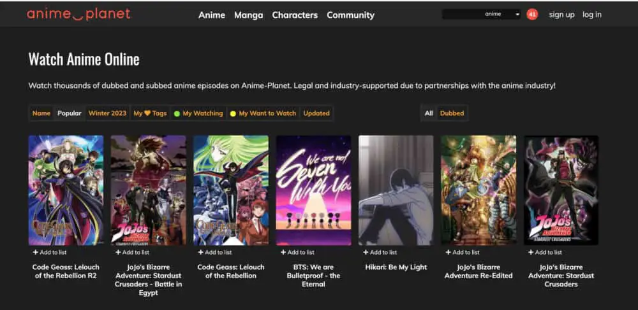Sort anime by Name
638x310 pixels.
point(41,113)
